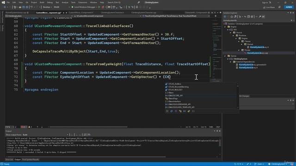Close the CustomMovementComponent.cpp tab

coord(66,13)
